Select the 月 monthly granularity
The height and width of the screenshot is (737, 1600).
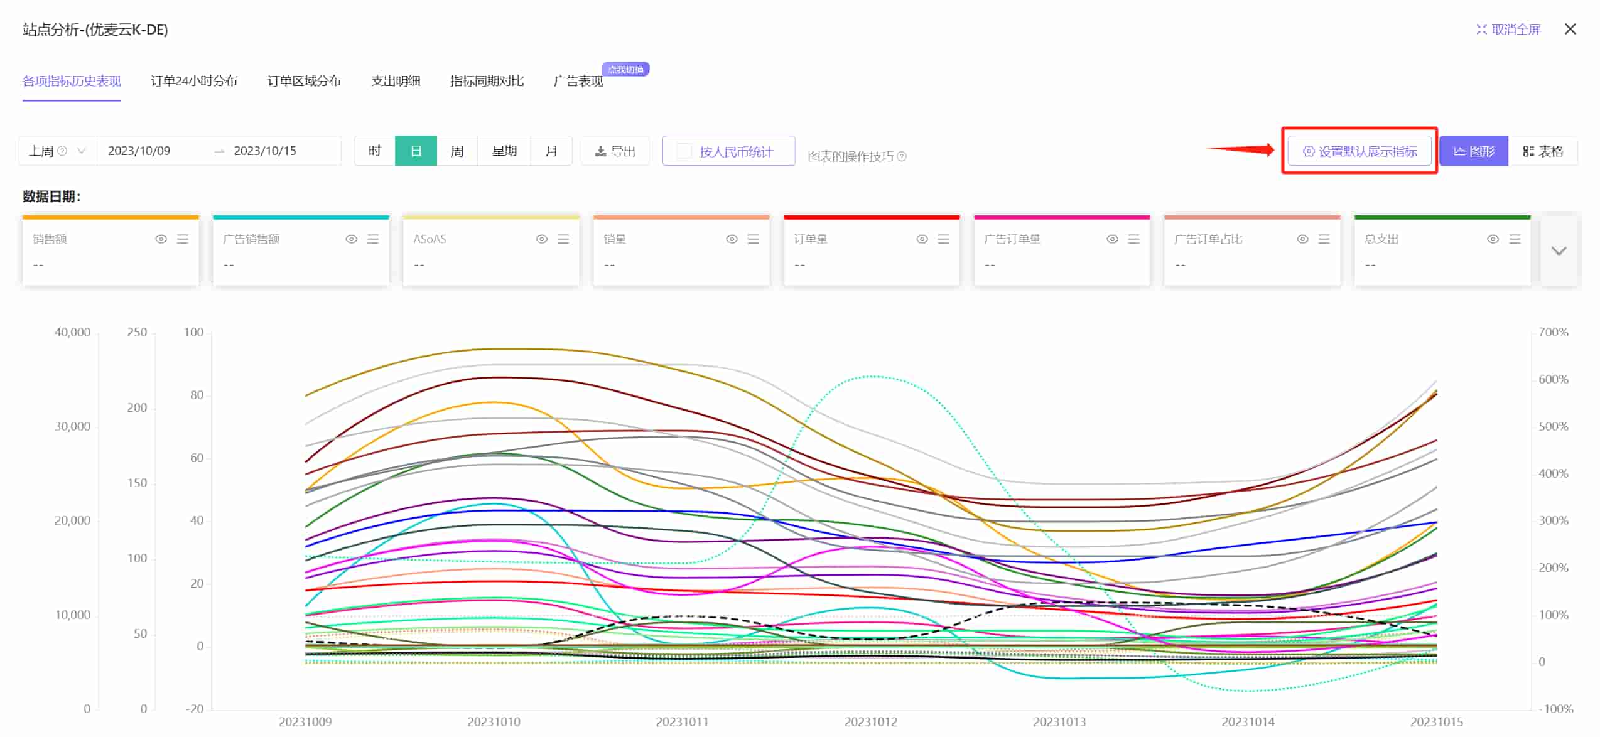(x=551, y=151)
